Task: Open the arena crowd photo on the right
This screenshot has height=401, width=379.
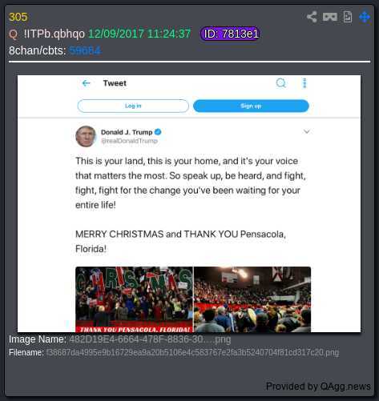Action: pyautogui.click(x=252, y=299)
